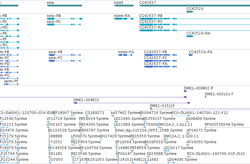The width and height of the screenshot is (250, 164).
Task: Click the DME1-006B02.R clone end
Action: (185, 91)
